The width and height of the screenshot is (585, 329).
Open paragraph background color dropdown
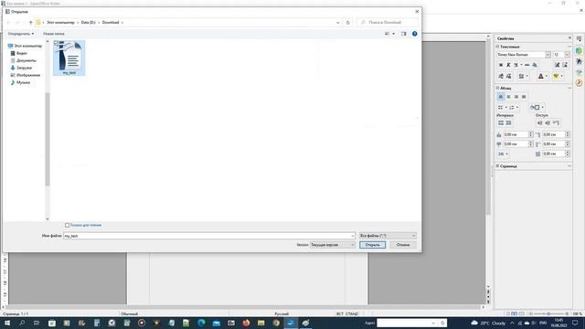[x=542, y=108]
